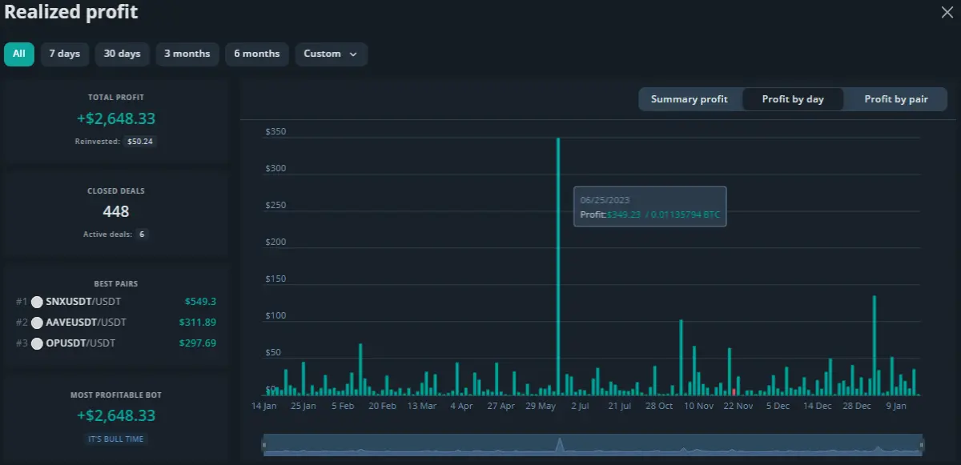The height and width of the screenshot is (465, 961).
Task: Show profit for 3 months
Action: click(x=187, y=54)
